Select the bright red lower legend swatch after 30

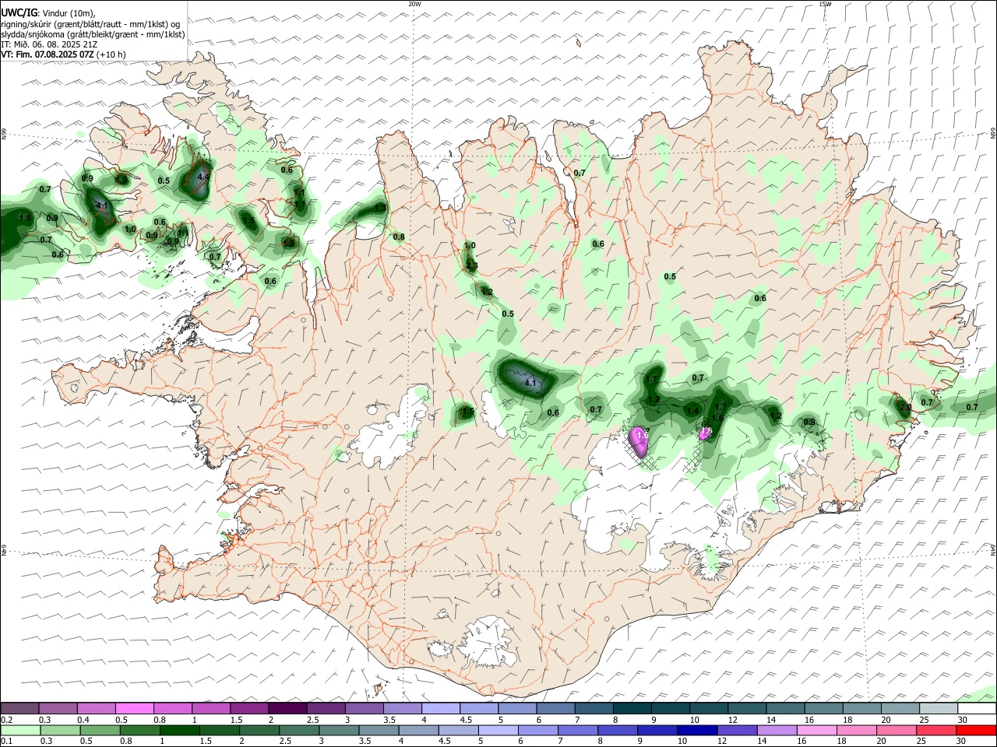point(975,730)
